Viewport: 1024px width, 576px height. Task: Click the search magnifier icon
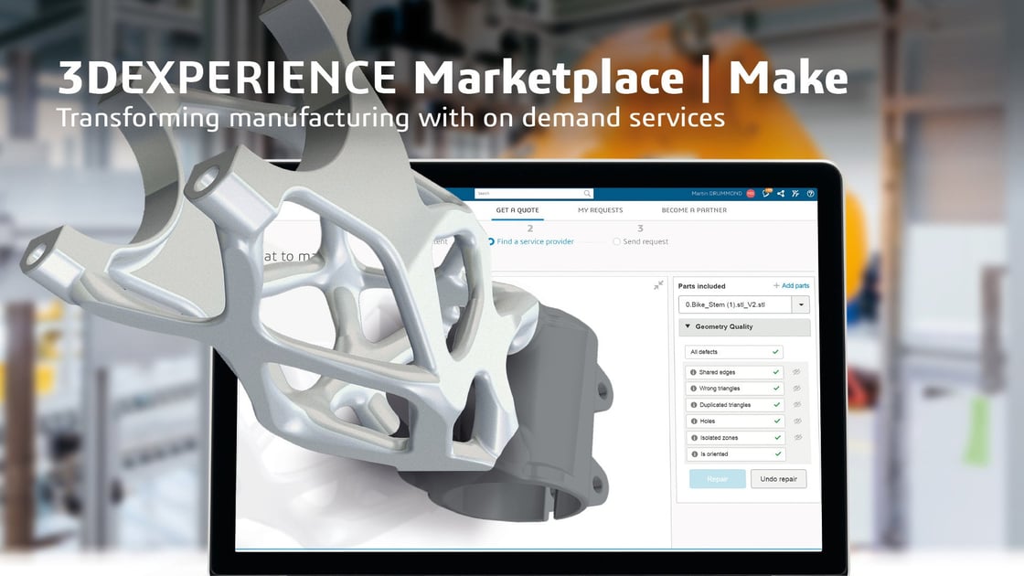point(587,193)
